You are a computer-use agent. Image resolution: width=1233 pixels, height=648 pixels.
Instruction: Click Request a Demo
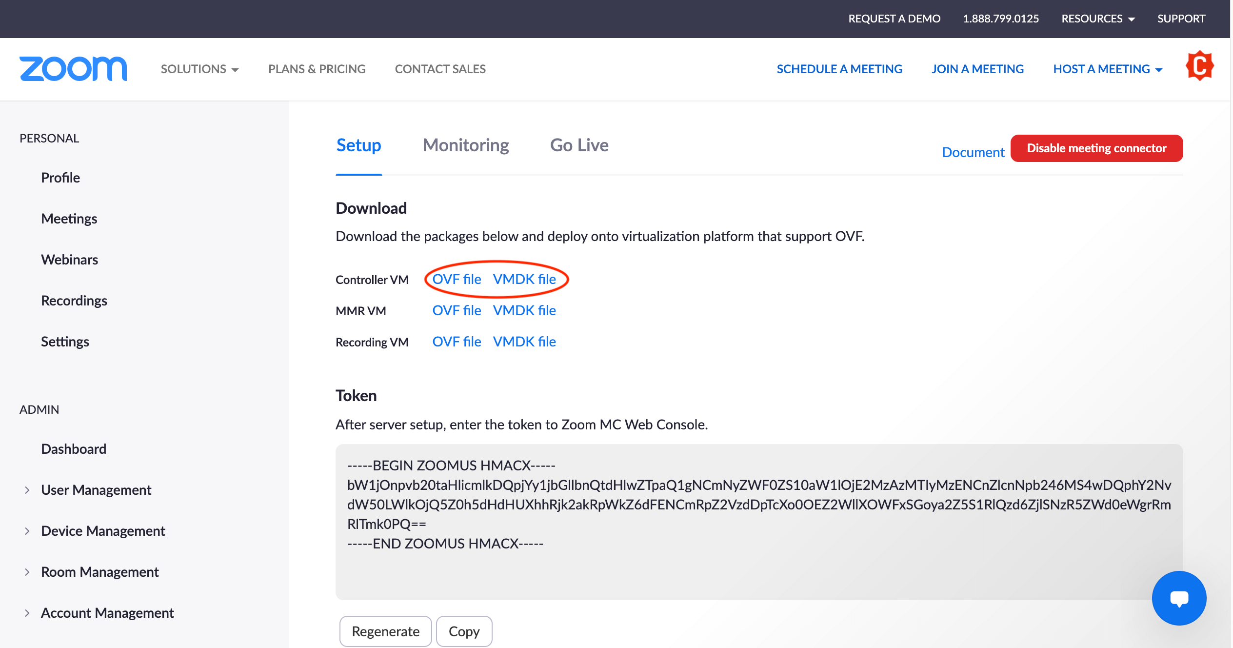coord(894,19)
